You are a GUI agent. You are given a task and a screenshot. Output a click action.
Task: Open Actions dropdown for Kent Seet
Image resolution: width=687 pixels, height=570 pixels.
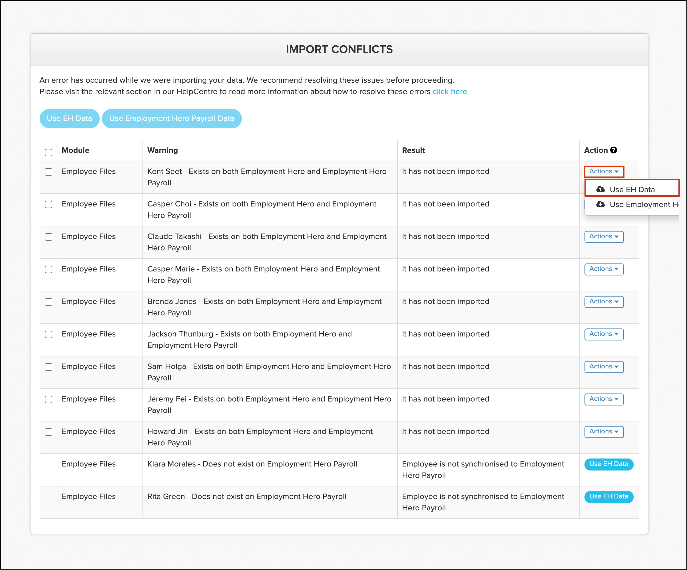tap(604, 171)
